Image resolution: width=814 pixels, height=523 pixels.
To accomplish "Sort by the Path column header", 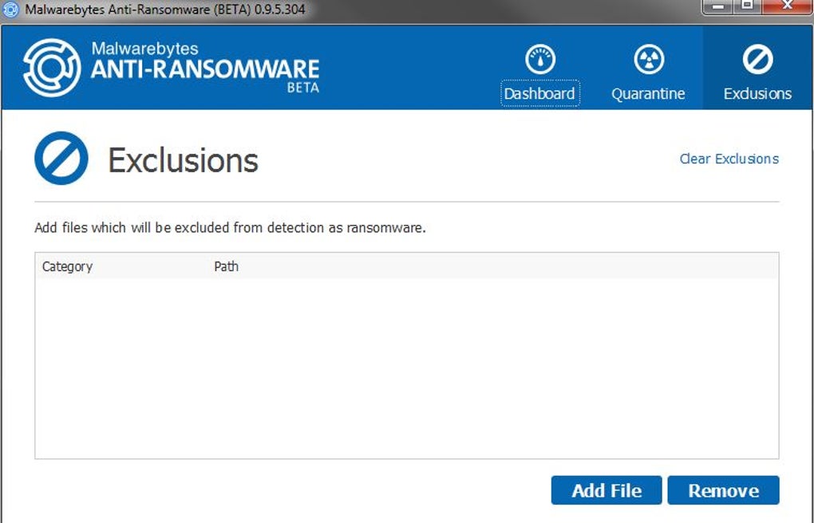I will click(x=226, y=266).
